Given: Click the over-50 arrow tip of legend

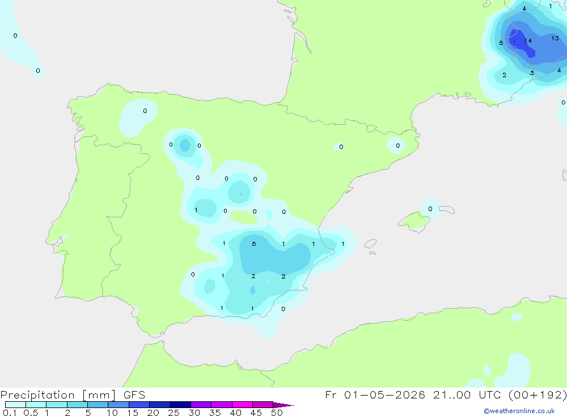Looking at the screenshot, I should 283,405.
